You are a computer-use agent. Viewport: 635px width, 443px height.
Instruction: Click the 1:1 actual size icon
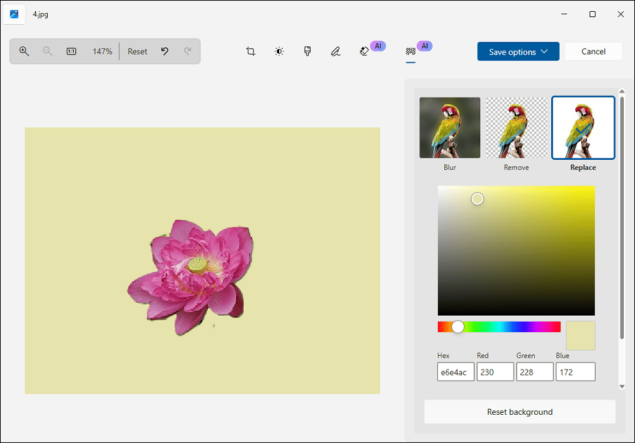pyautogui.click(x=71, y=51)
